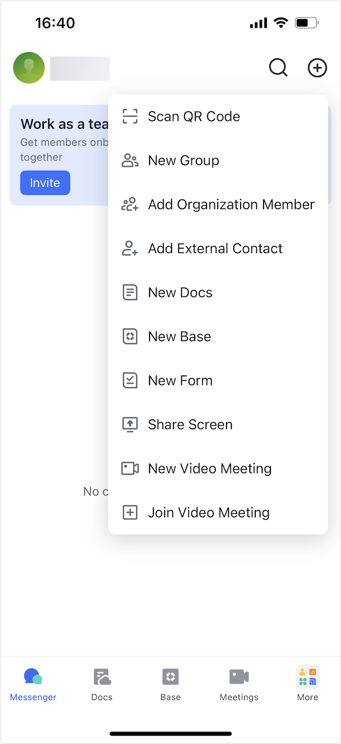Open the search magnifier icon
The height and width of the screenshot is (744, 341).
[x=278, y=68]
